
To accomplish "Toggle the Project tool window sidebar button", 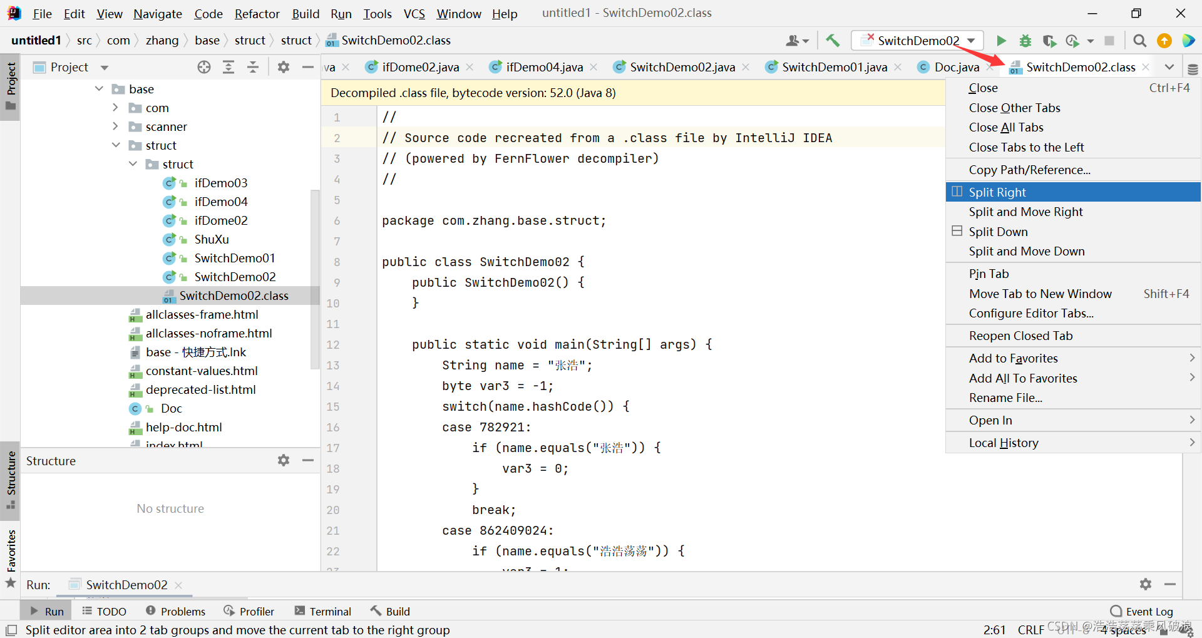I will [11, 86].
